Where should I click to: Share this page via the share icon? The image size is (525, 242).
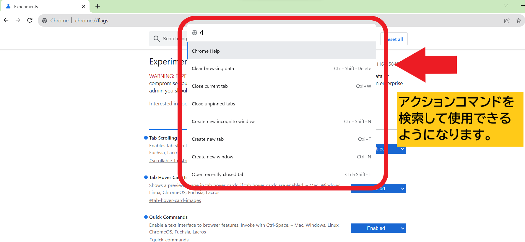[x=507, y=20]
